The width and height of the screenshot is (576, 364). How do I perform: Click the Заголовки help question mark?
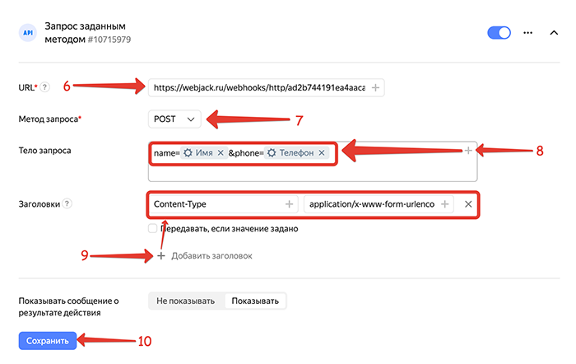tap(67, 203)
